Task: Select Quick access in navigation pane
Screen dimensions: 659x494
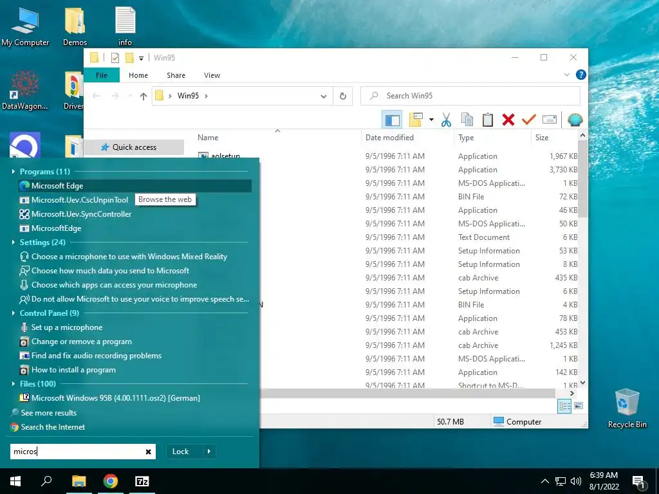Action: click(x=135, y=147)
